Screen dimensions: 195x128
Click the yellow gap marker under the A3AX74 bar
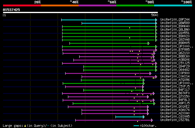134,111
